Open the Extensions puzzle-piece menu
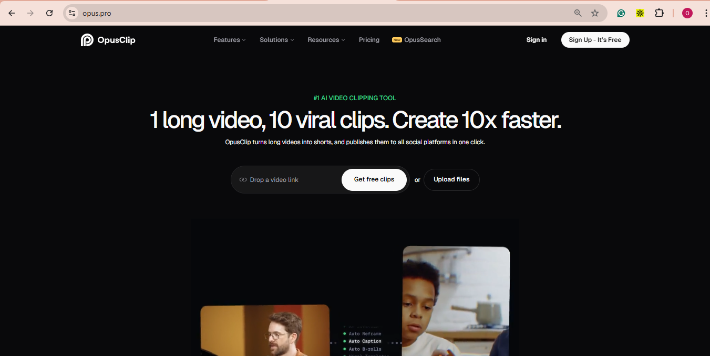Screen dimensions: 710x356 pyautogui.click(x=659, y=13)
